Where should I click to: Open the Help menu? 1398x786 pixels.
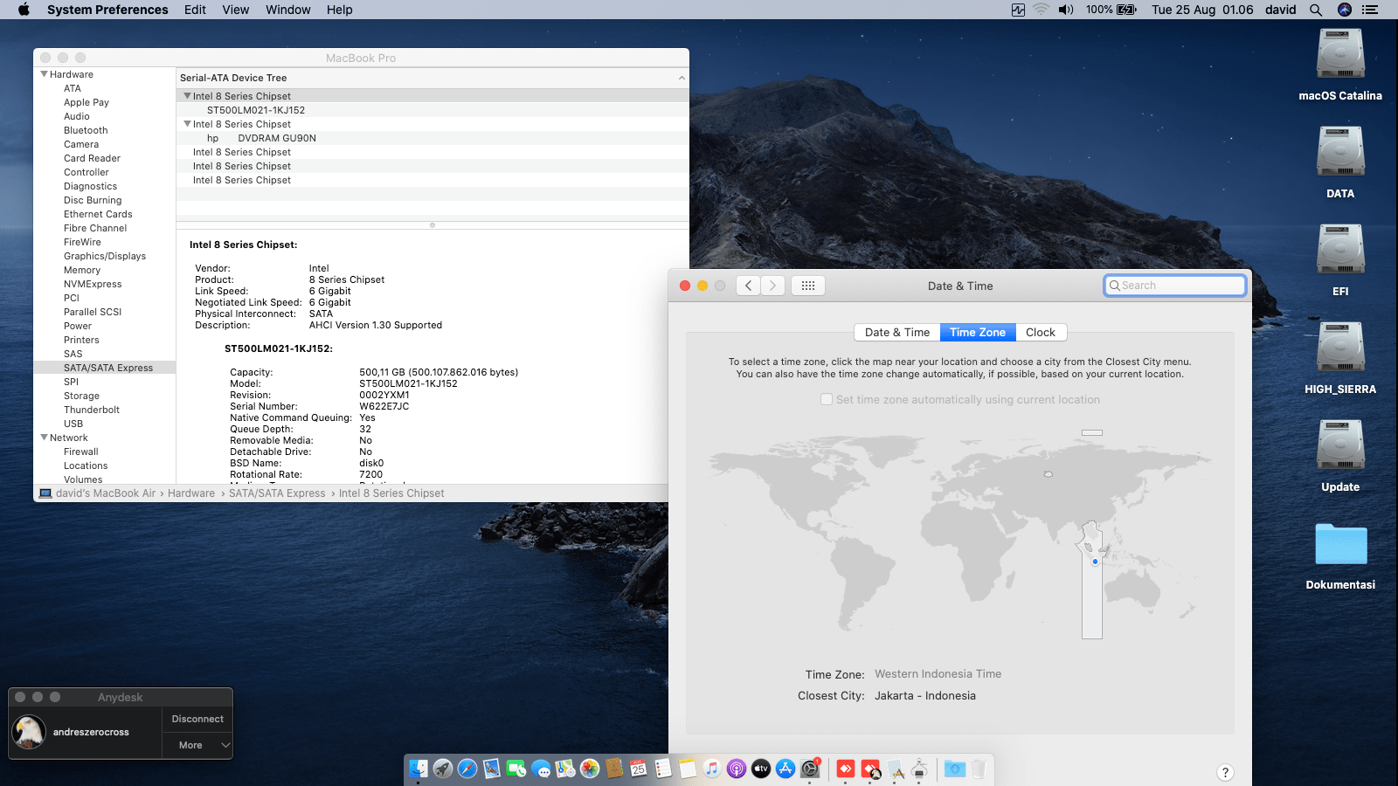tap(340, 10)
